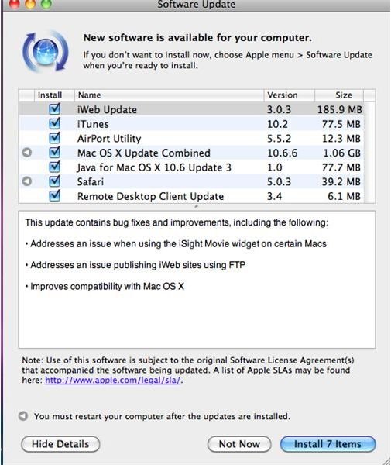Click the yellow minimize window button
The height and width of the screenshot is (465, 391).
tap(29, 4)
